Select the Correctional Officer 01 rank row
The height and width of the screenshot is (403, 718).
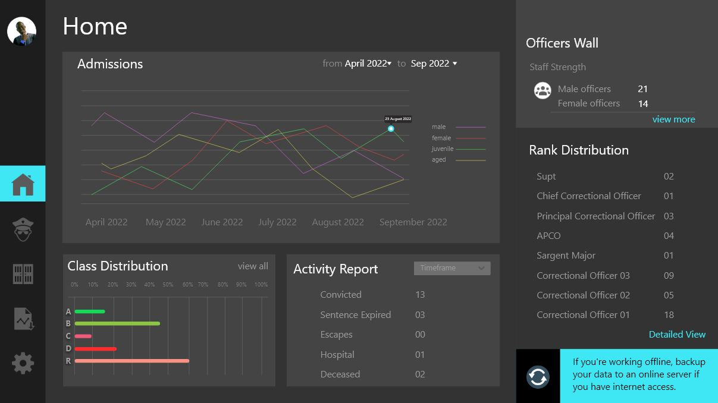604,315
